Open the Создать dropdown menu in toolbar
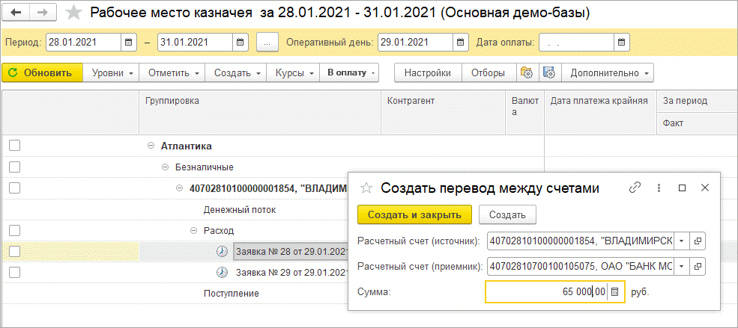This screenshot has width=738, height=328. click(x=237, y=73)
